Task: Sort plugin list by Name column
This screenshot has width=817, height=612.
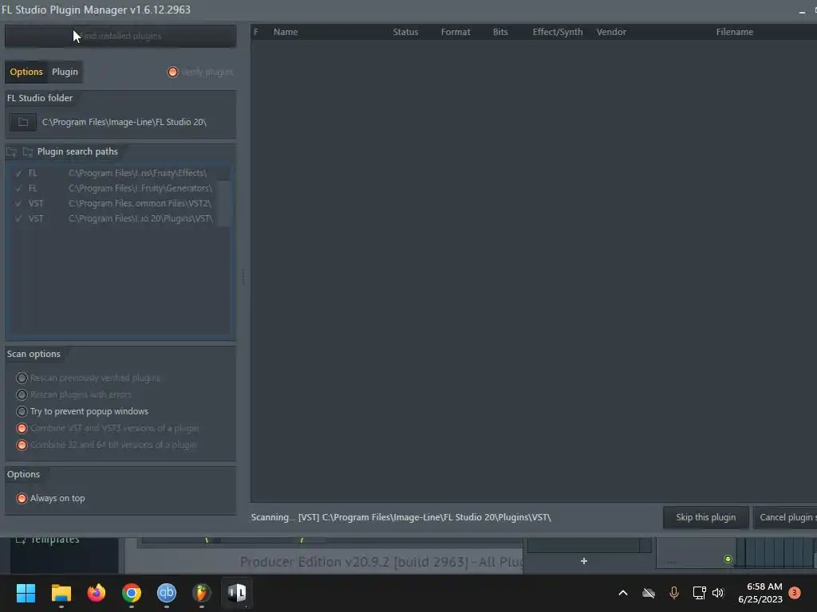Action: pos(286,32)
